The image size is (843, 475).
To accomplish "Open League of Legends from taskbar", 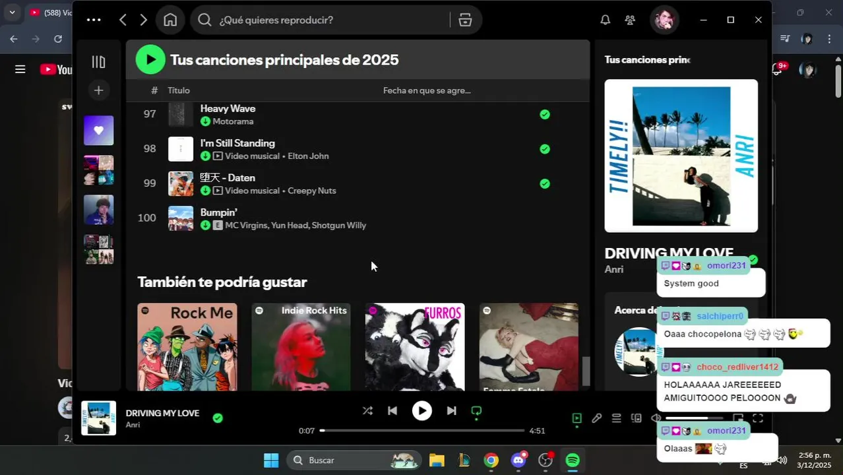I will pyautogui.click(x=464, y=460).
